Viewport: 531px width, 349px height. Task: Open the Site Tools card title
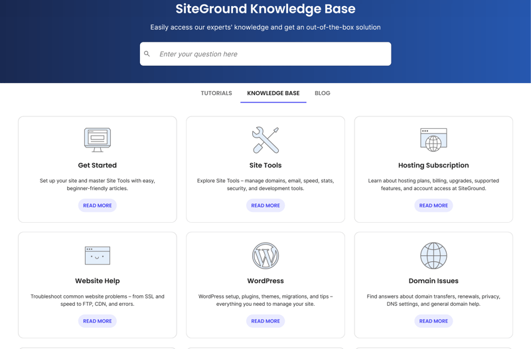point(265,165)
